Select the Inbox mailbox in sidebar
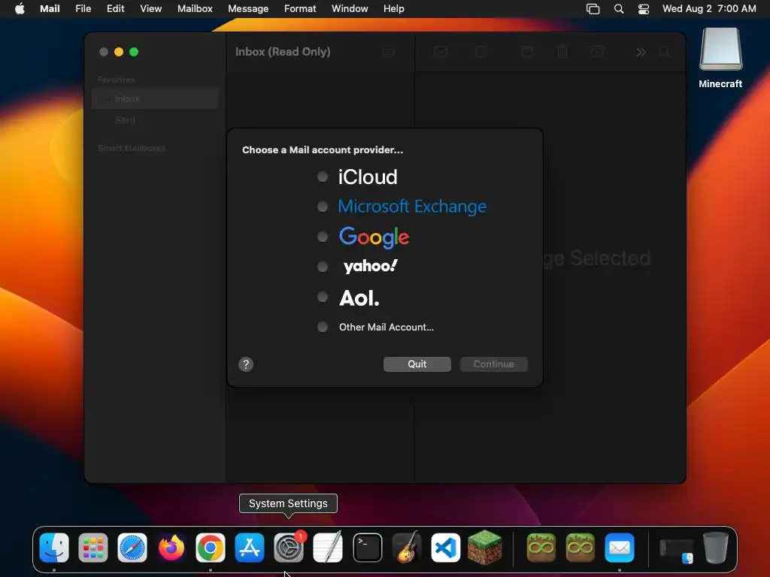 tap(155, 98)
